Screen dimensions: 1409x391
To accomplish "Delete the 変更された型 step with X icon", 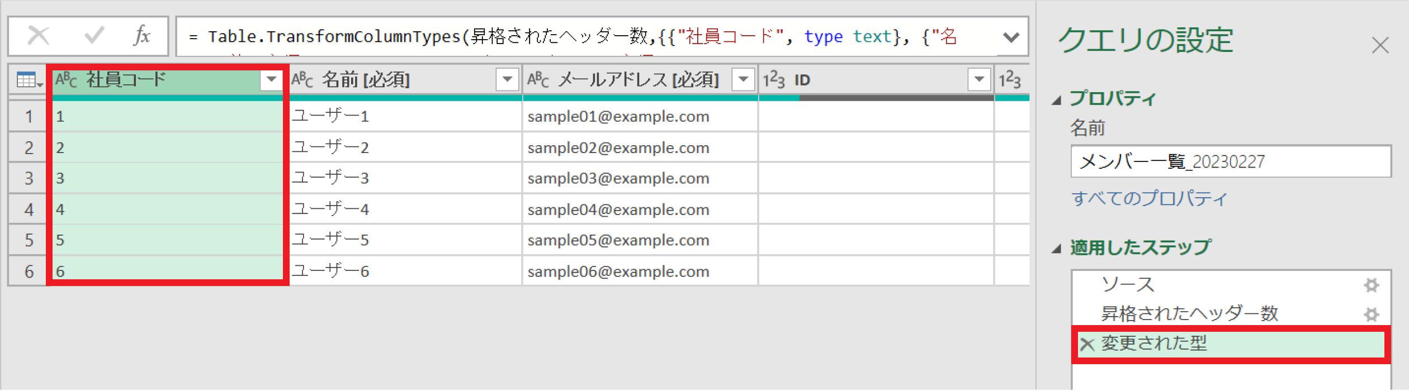I will (1087, 344).
